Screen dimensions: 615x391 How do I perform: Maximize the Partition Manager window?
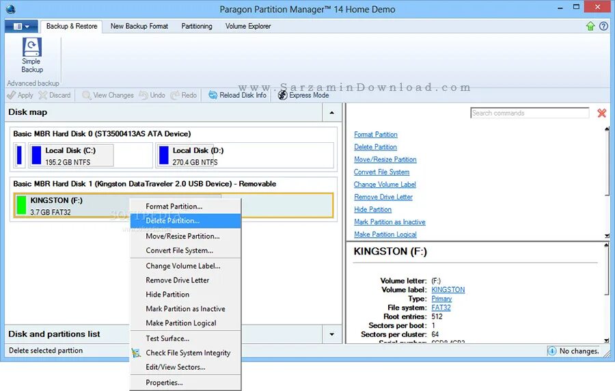tap(576, 7)
